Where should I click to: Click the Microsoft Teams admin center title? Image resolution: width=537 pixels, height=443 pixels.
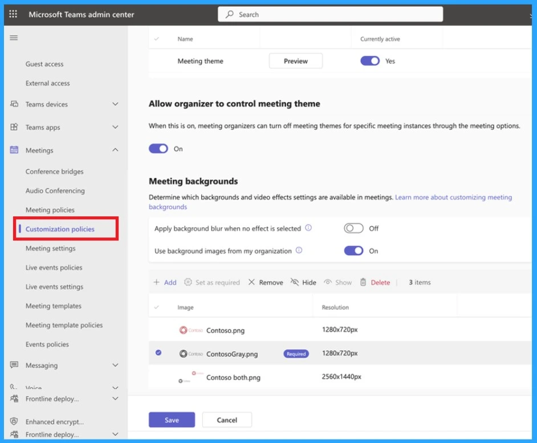point(81,14)
